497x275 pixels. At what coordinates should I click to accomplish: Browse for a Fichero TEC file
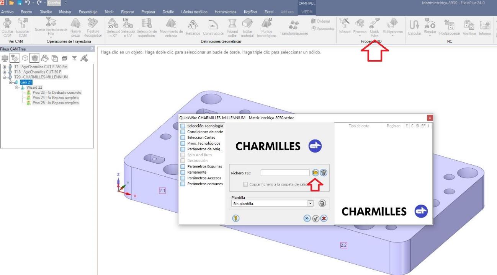pyautogui.click(x=315, y=173)
